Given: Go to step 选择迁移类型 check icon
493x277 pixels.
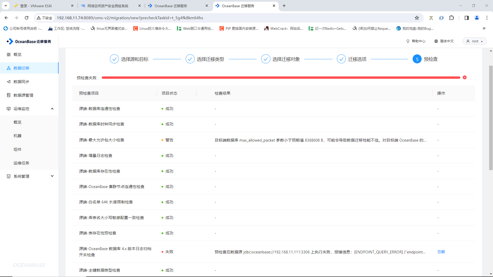Looking at the screenshot, I should pyautogui.click(x=190, y=59).
